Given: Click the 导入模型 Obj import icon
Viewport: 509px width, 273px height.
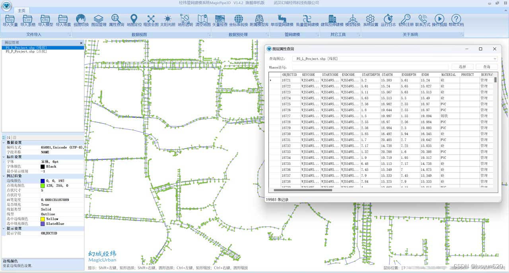Looking at the screenshot, I should point(45,21).
